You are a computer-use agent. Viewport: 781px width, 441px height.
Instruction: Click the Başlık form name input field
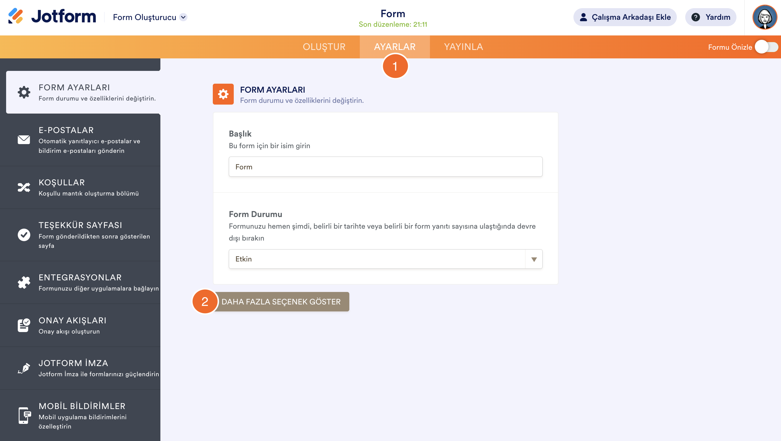[x=385, y=167]
